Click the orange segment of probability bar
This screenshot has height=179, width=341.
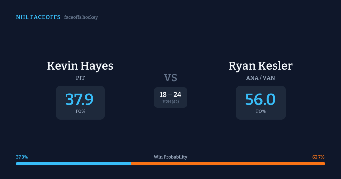point(228,164)
